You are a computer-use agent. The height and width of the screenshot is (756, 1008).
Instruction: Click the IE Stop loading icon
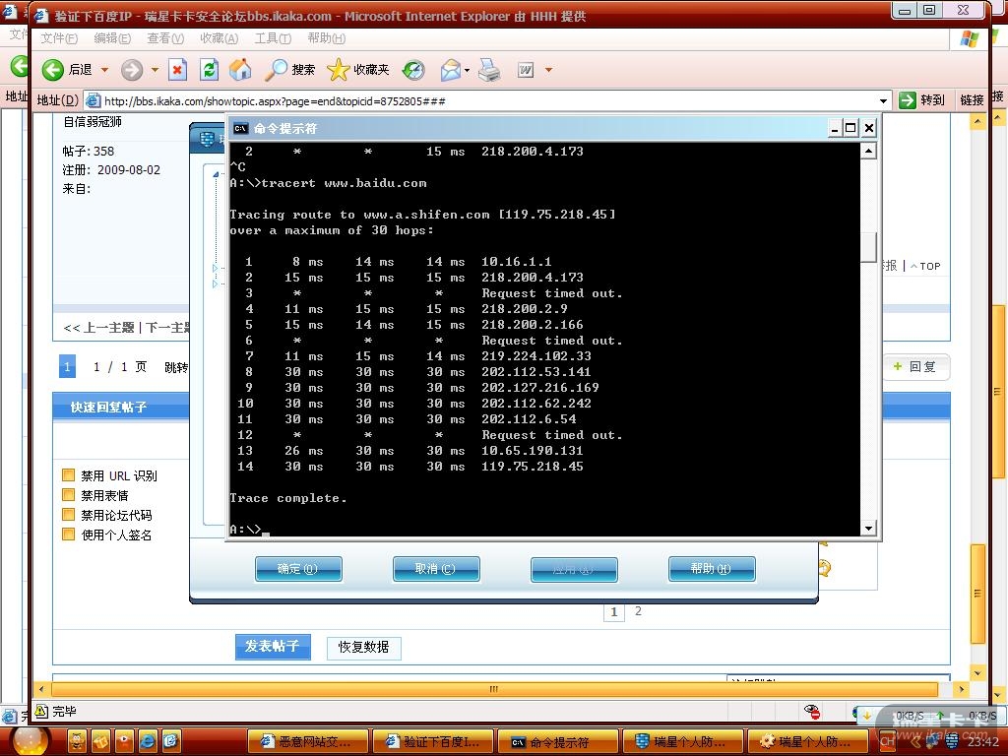pos(178,69)
